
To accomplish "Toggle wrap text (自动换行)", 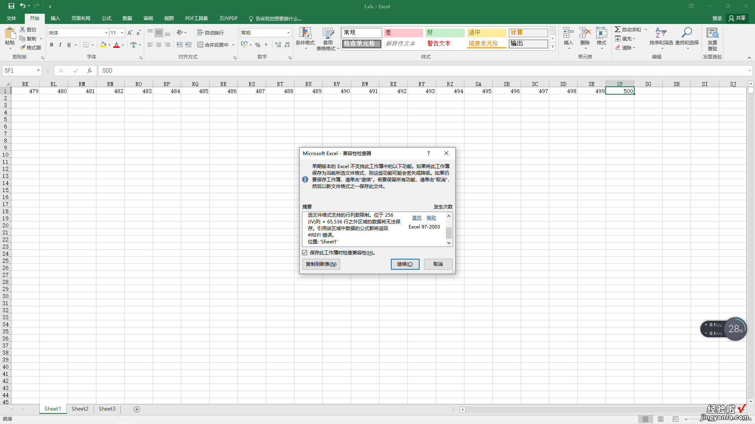I will pyautogui.click(x=210, y=33).
